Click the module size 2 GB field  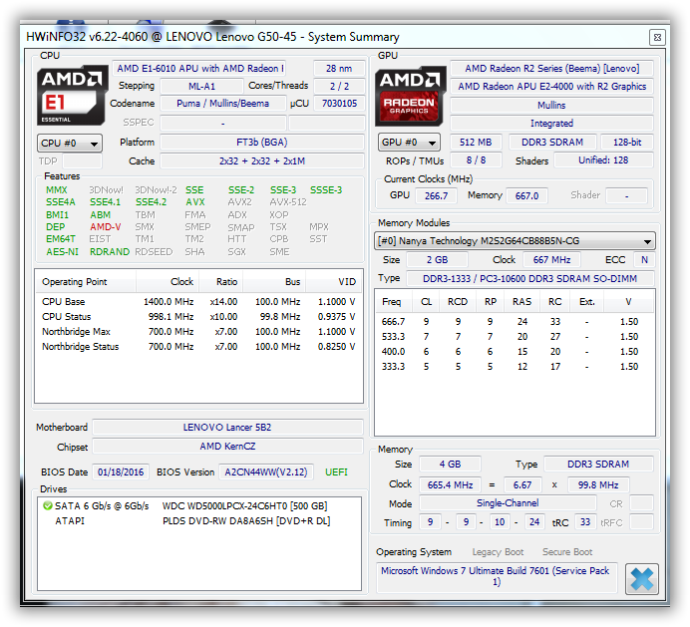(x=437, y=260)
